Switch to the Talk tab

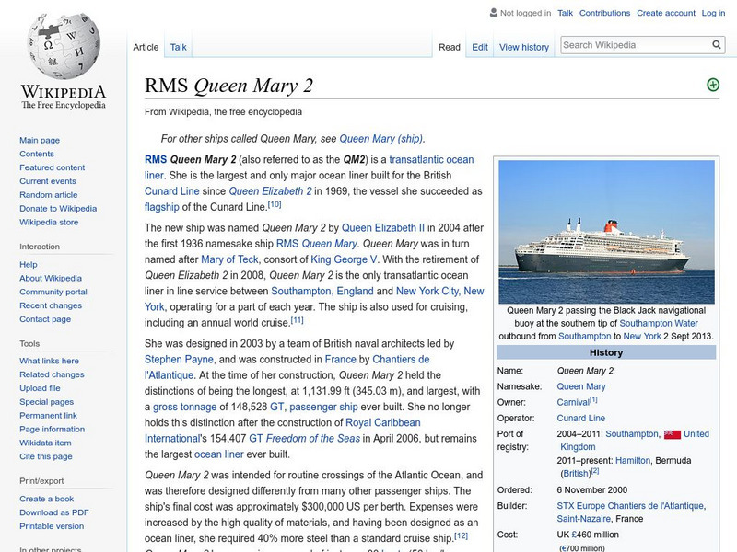tap(178, 47)
